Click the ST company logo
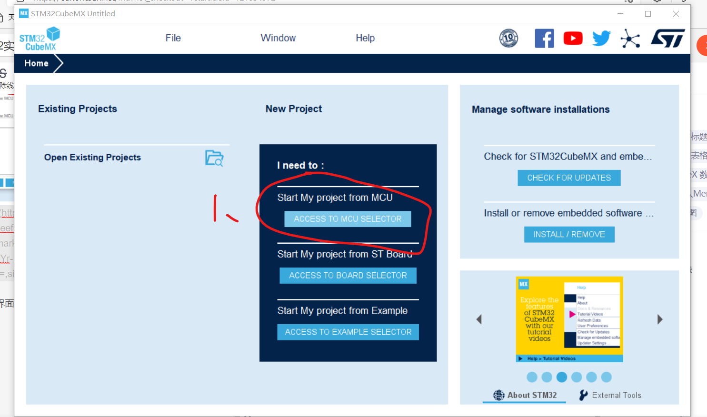The width and height of the screenshot is (707, 417). tap(668, 39)
